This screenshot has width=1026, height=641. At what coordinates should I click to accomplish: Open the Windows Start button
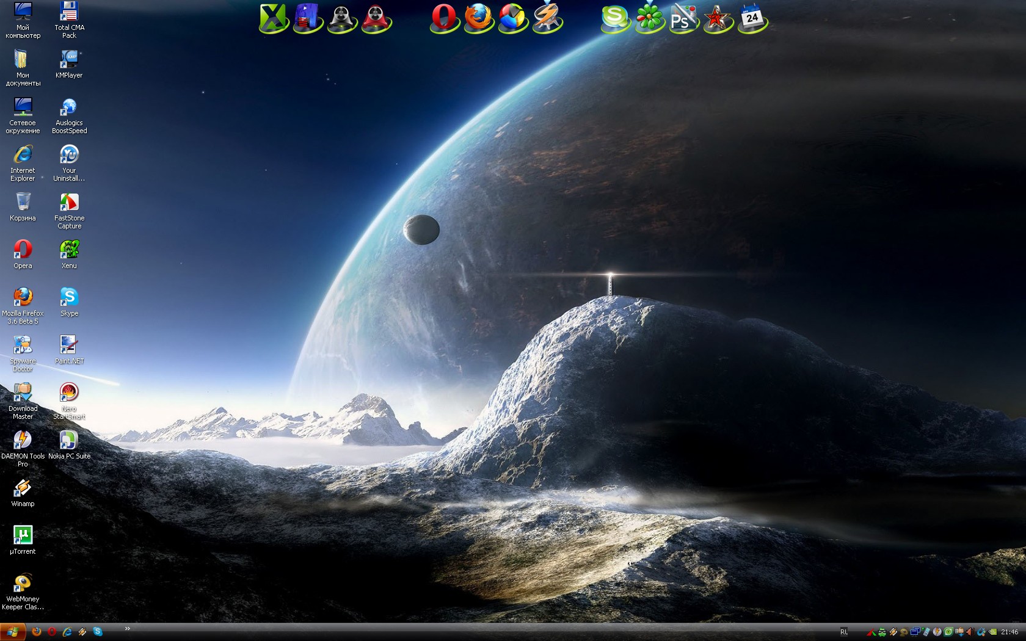[12, 632]
